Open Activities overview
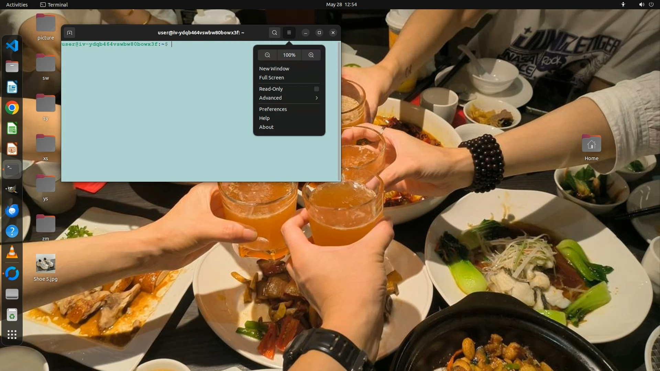 [17, 4]
